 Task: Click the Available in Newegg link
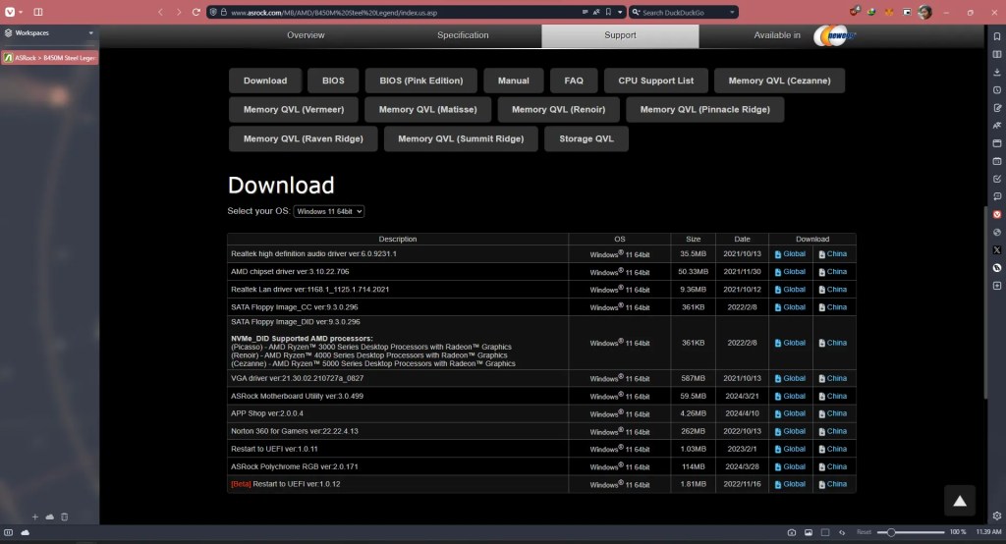pyautogui.click(x=806, y=35)
